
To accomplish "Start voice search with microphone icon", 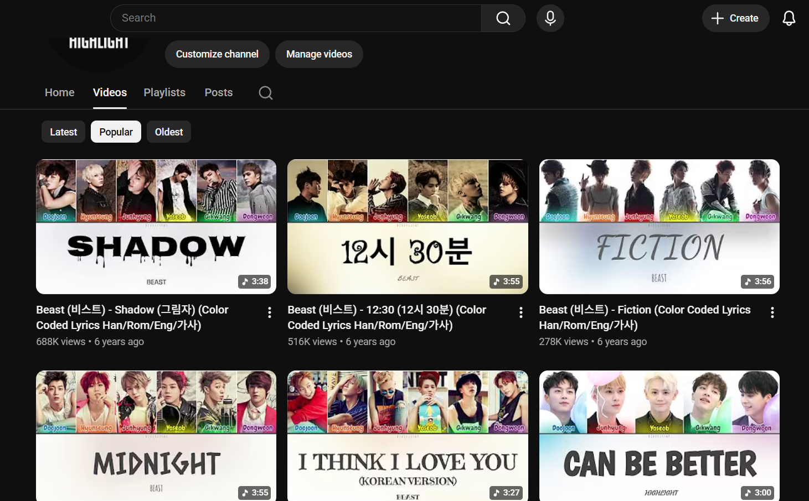I will coord(550,18).
